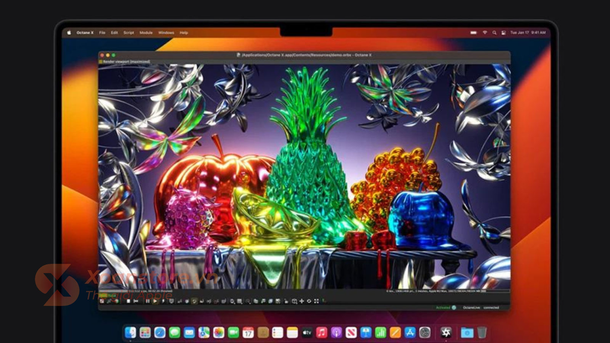610x343 pixels.
Task: Click the play render button in toolbar
Action: (x=155, y=301)
